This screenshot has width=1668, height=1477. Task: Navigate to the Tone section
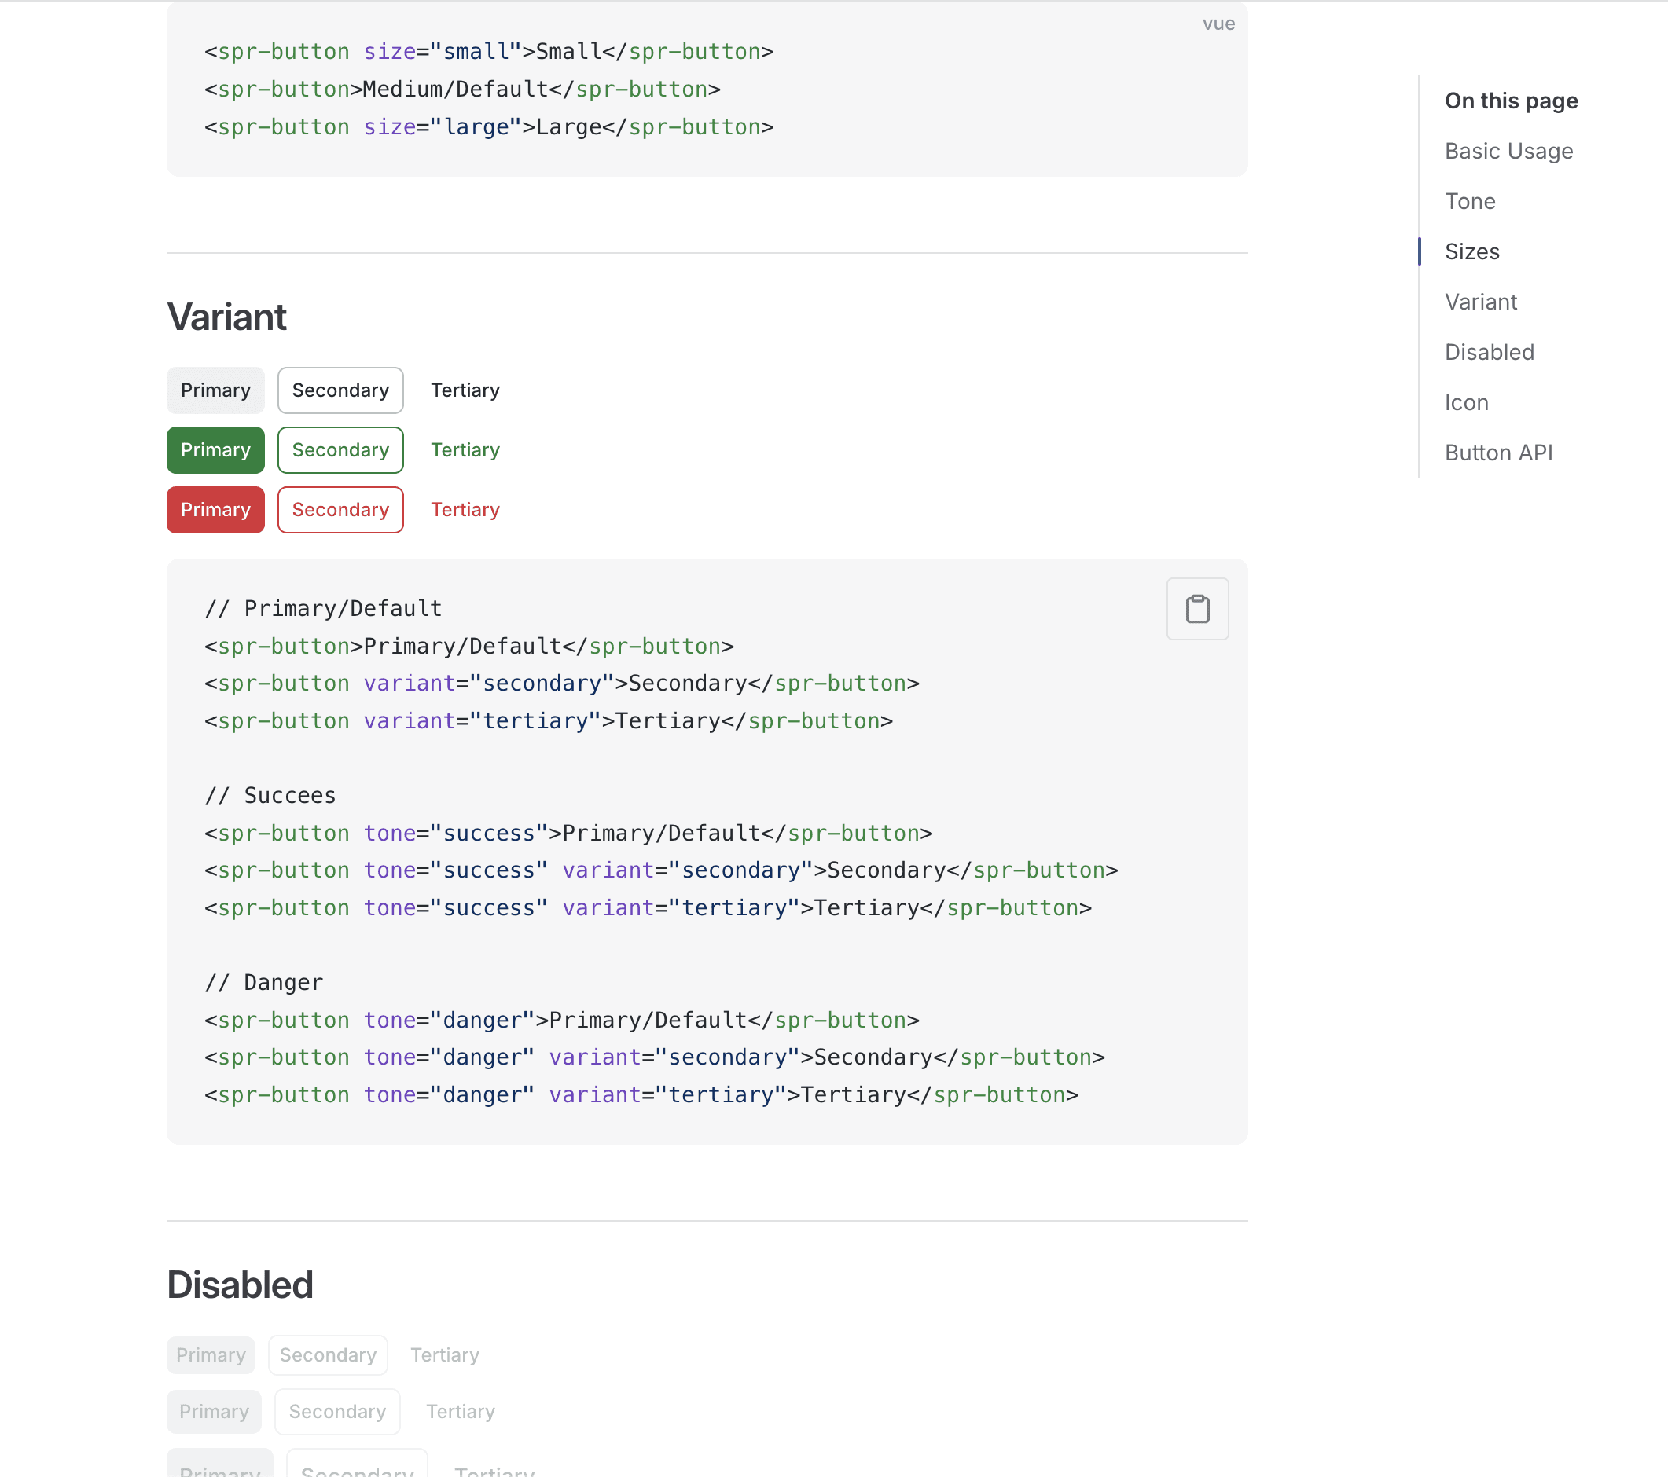1470,200
